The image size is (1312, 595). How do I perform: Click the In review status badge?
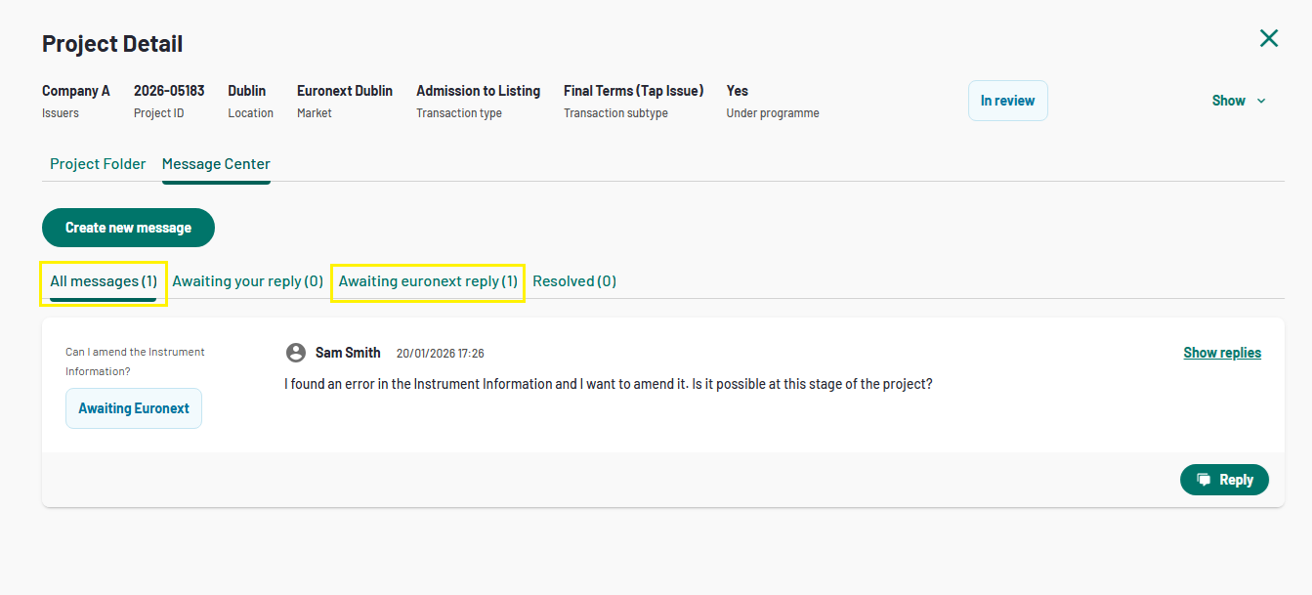pos(1007,101)
